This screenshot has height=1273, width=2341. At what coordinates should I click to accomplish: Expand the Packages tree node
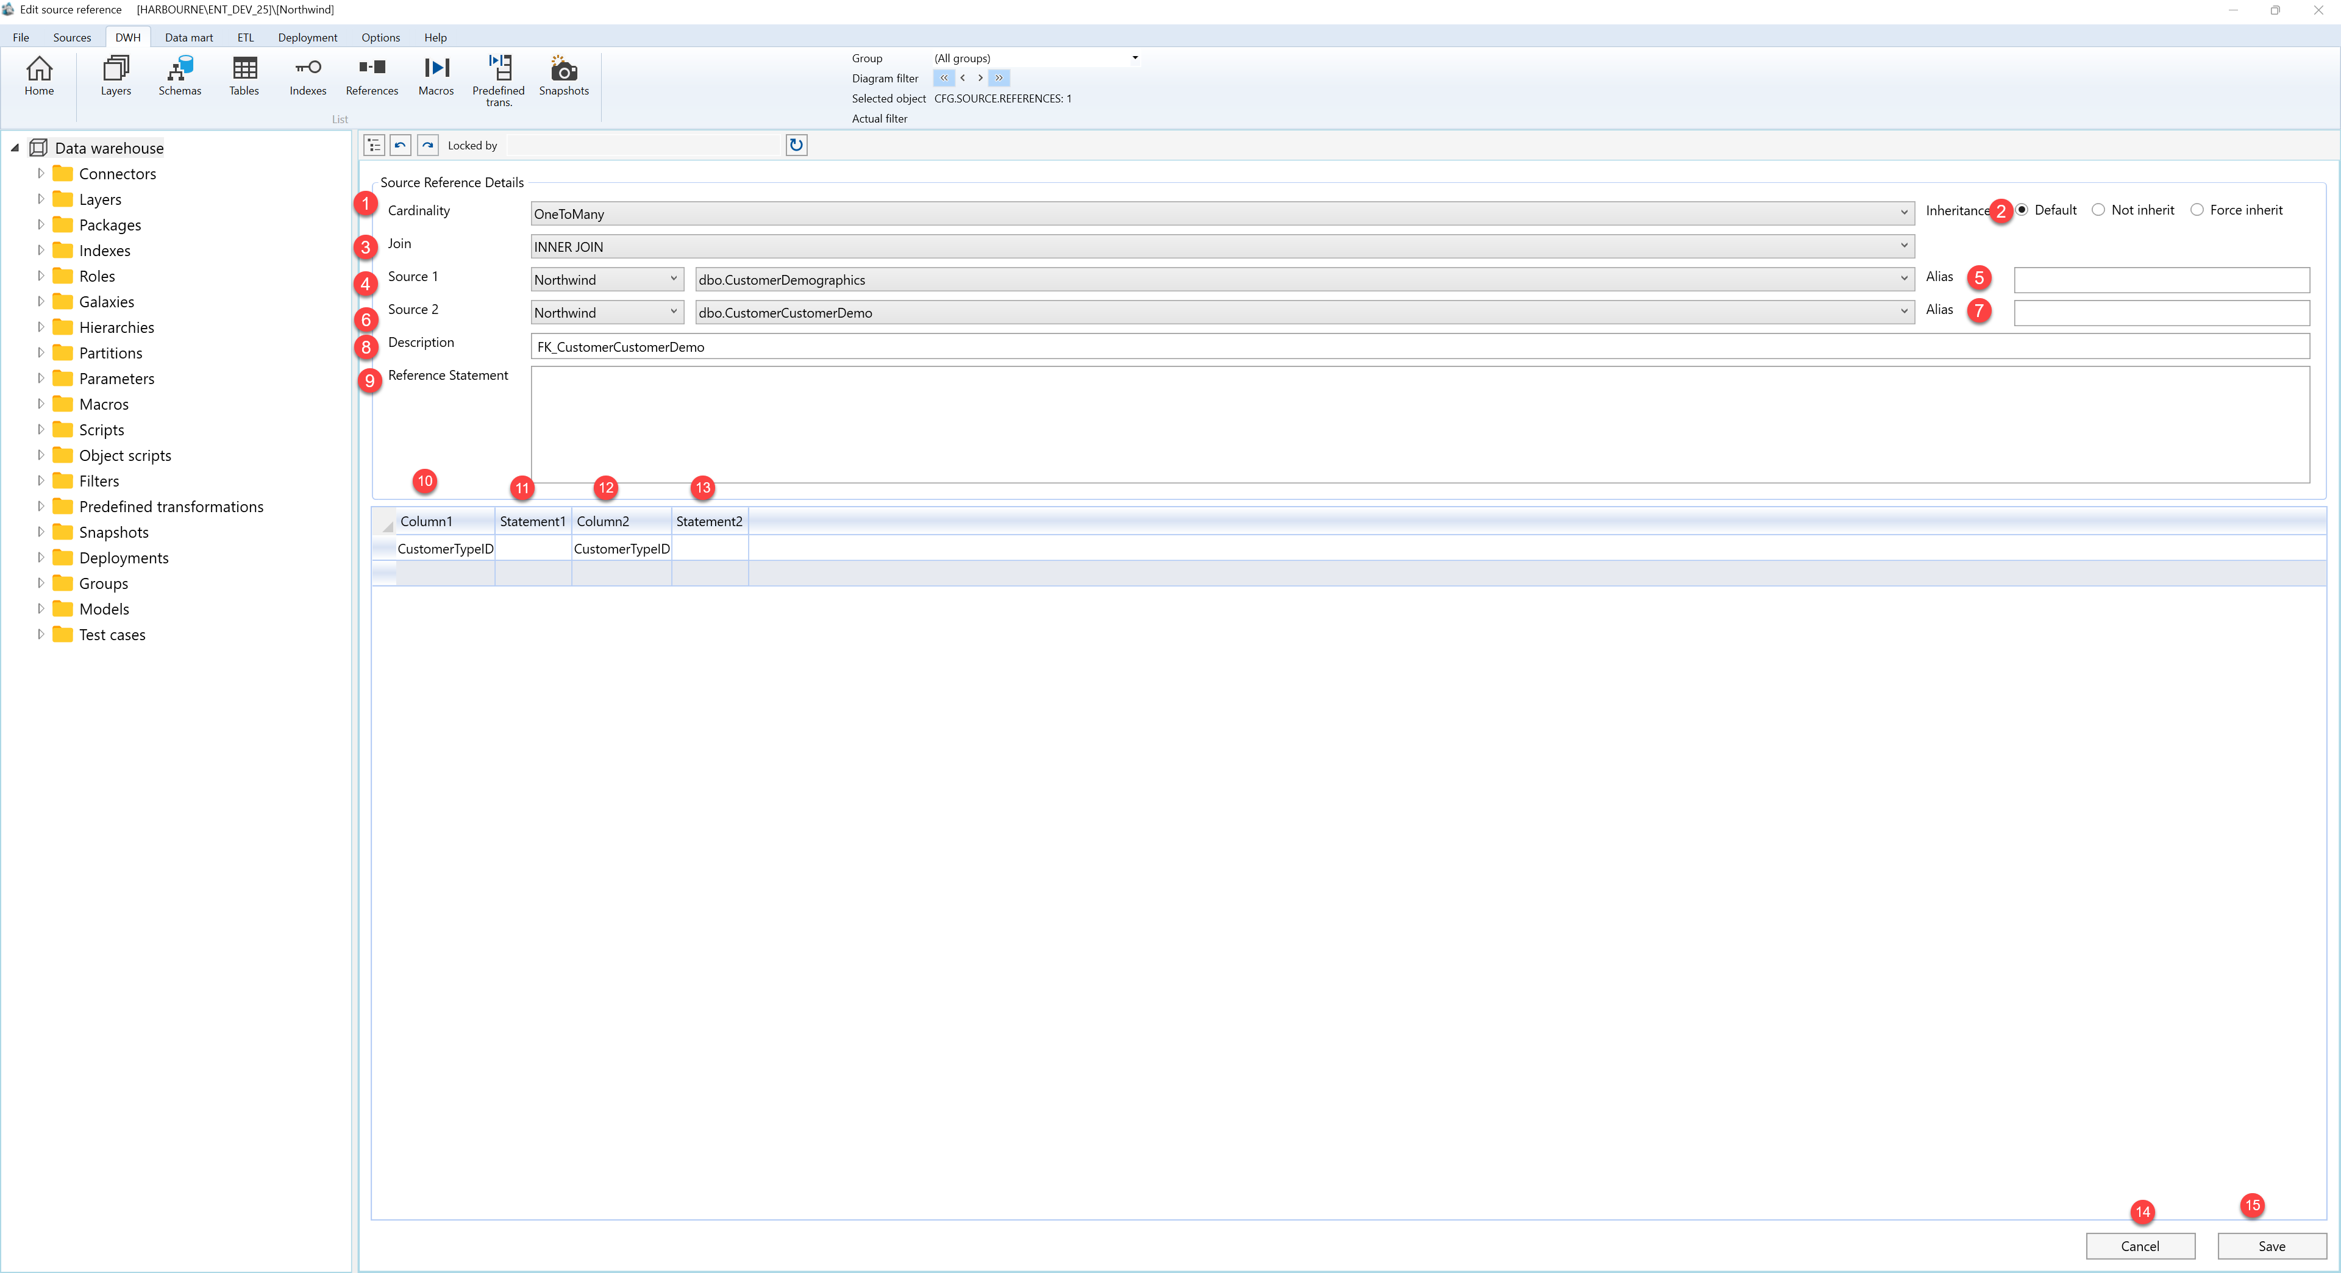tap(40, 224)
